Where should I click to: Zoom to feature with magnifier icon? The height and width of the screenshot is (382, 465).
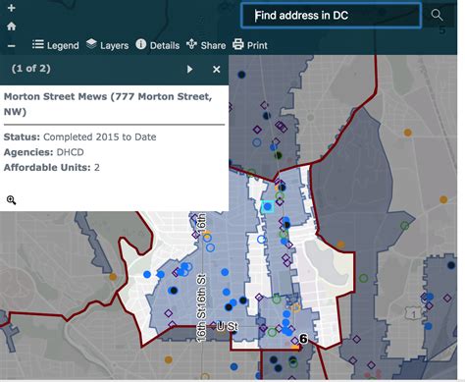(x=11, y=200)
